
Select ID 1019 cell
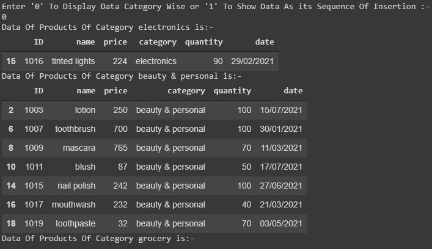[34, 224]
